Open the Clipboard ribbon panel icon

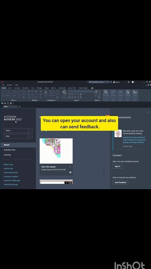[128, 93]
